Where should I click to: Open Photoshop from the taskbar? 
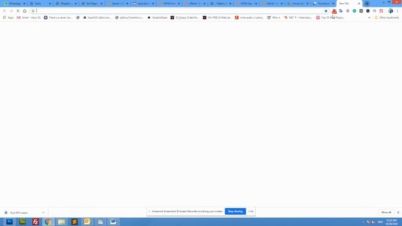click(x=9, y=222)
